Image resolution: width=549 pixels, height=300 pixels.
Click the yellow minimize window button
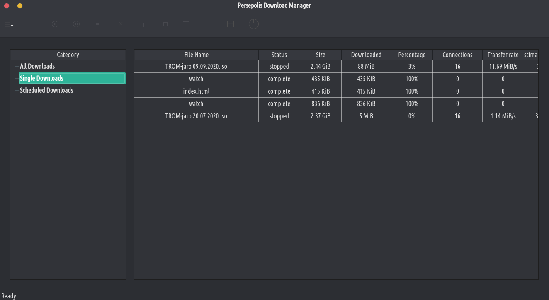[20, 6]
